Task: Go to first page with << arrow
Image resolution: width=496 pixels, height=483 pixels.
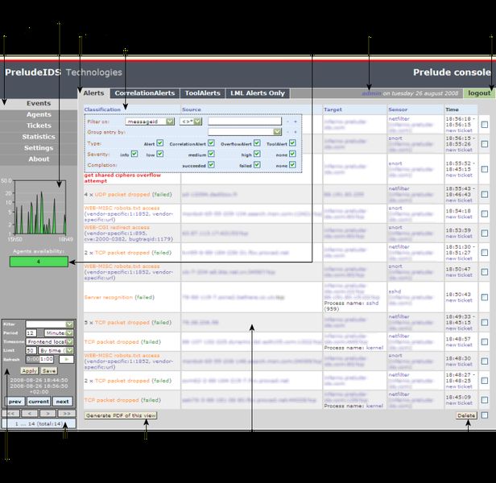Action: coord(10,414)
